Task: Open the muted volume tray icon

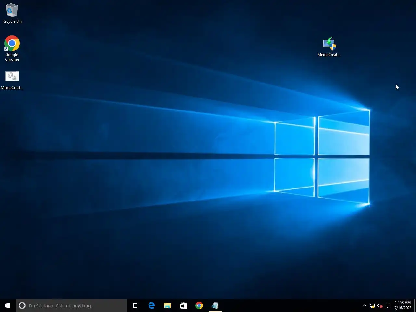Action: [x=380, y=305]
